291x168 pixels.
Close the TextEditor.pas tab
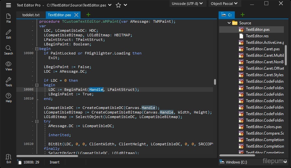(x=77, y=15)
